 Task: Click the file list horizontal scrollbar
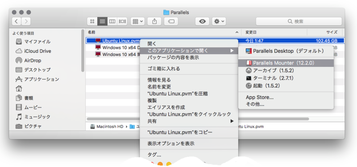tap(198, 119)
